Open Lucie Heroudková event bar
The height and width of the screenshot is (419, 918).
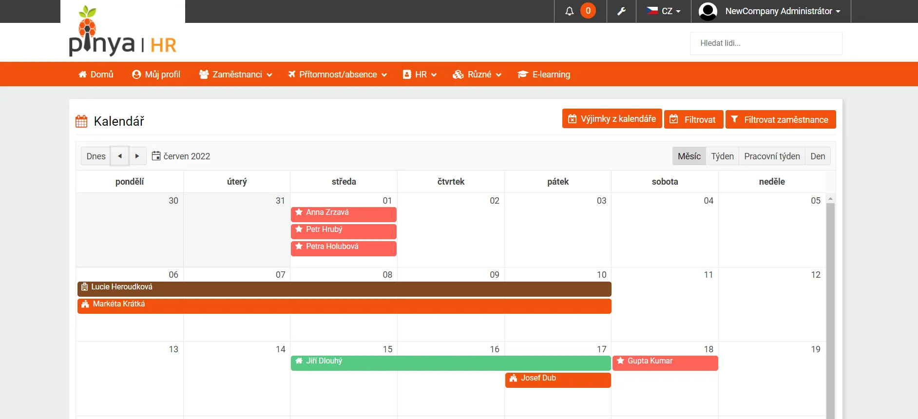point(344,289)
